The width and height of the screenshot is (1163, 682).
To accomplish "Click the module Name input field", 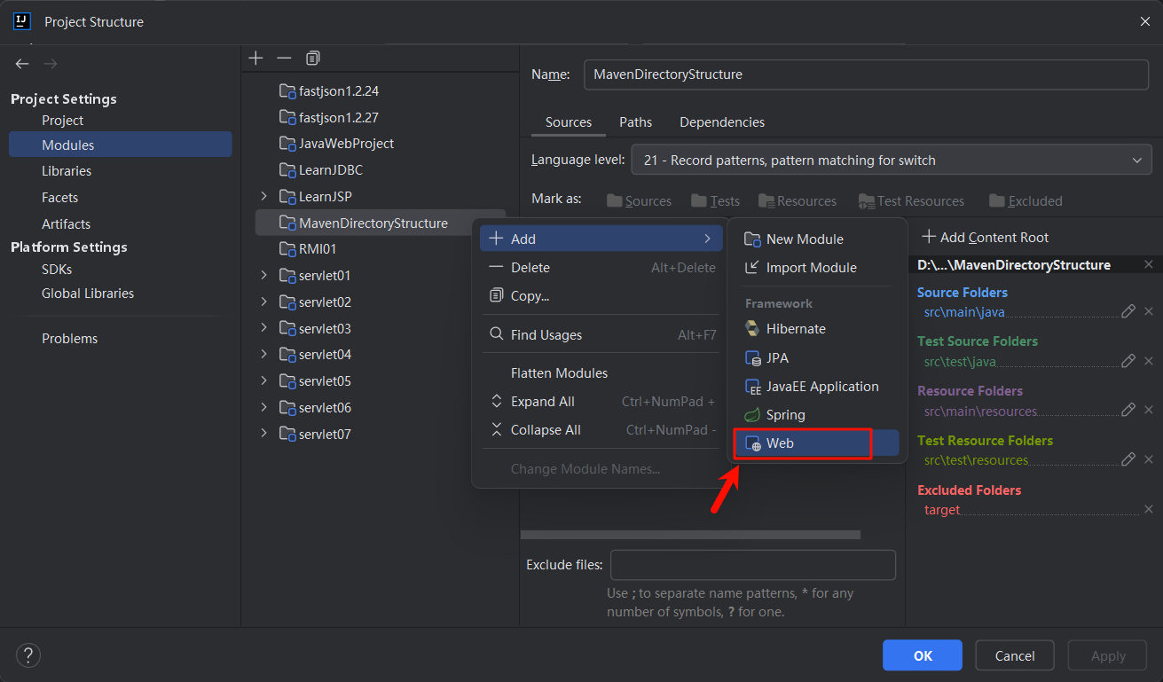I will point(866,74).
